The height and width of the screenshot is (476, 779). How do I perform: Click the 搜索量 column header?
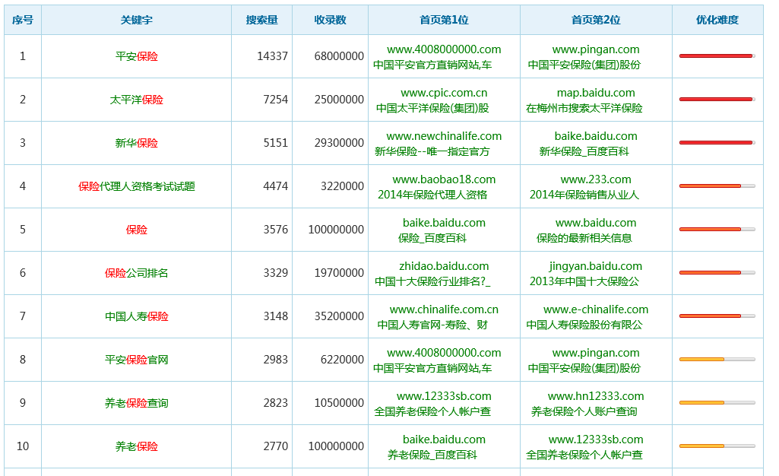[261, 20]
